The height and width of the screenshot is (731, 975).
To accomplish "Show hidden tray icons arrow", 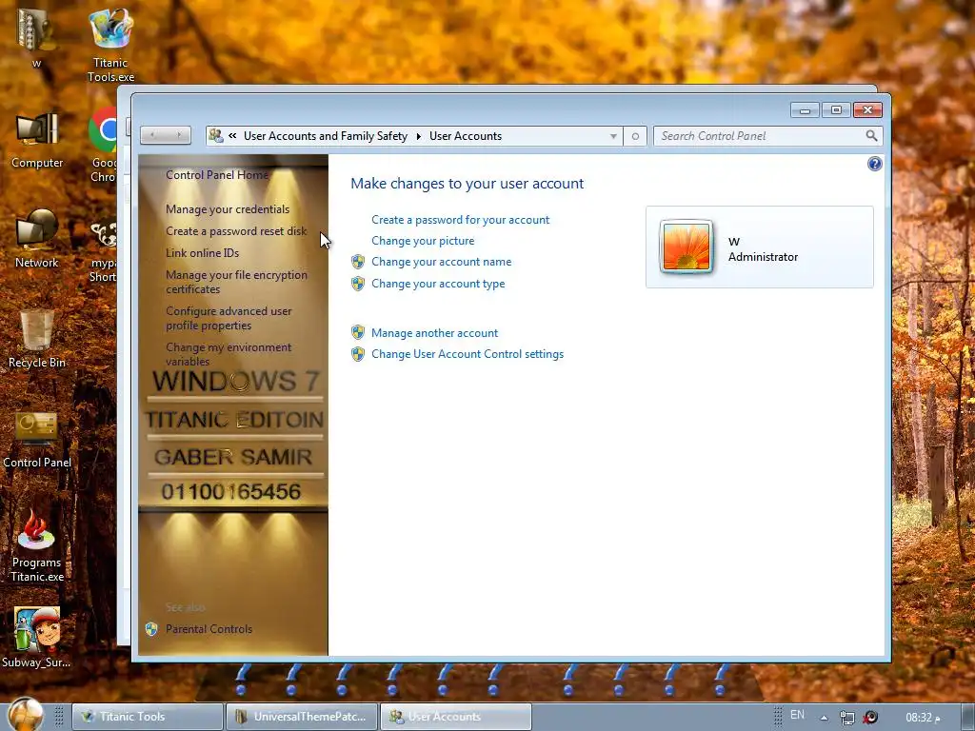I will tap(824, 718).
